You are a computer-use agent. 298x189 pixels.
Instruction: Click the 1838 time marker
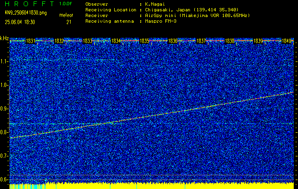230,41
